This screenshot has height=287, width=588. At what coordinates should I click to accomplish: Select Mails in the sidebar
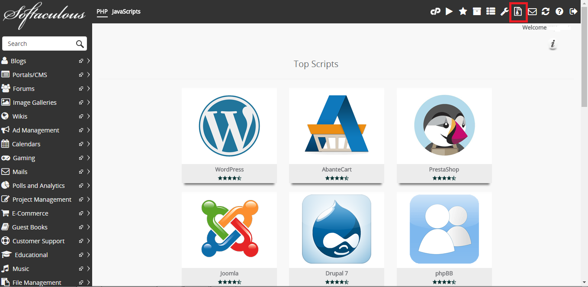pos(20,172)
